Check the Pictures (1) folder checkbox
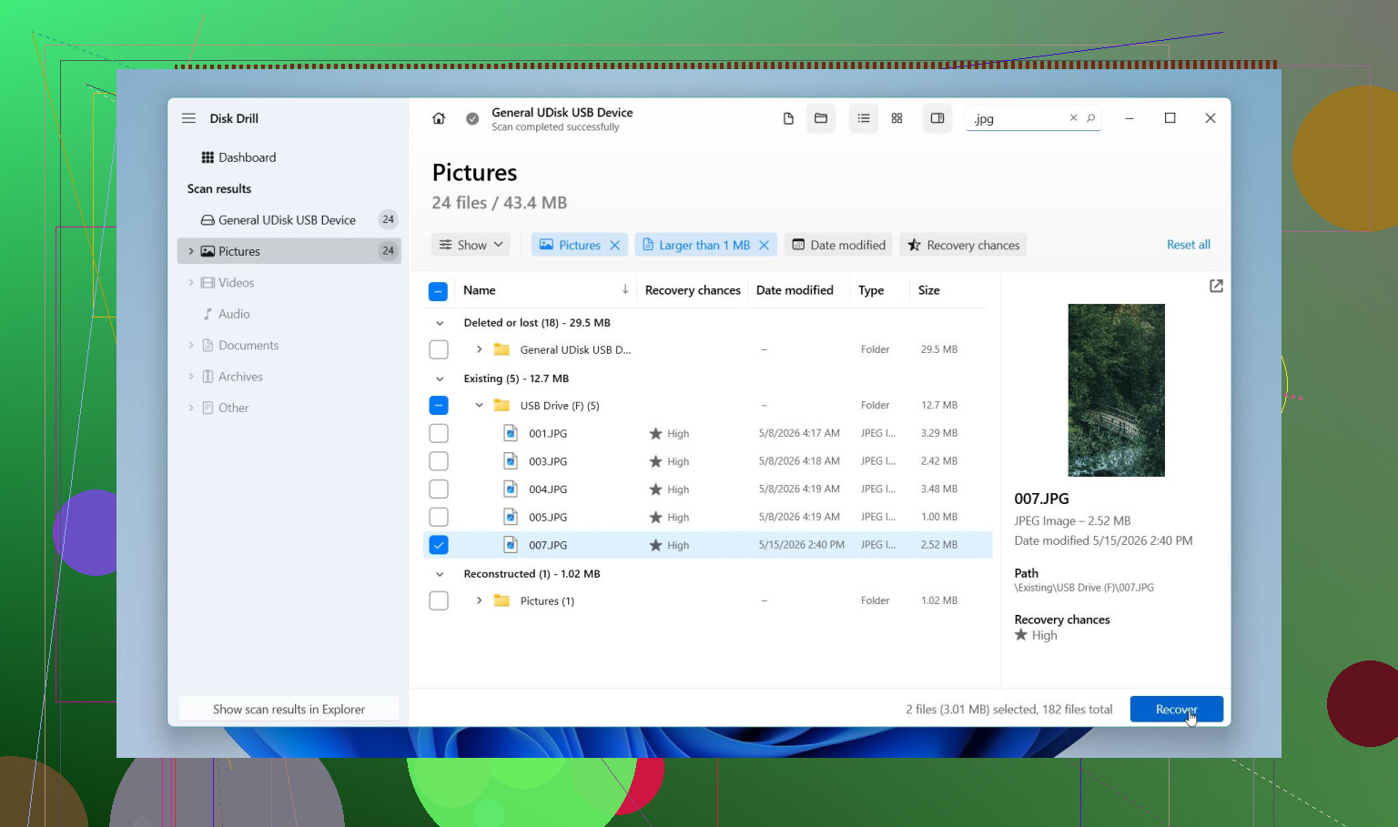Screen dimensions: 1398x827 click(439, 600)
